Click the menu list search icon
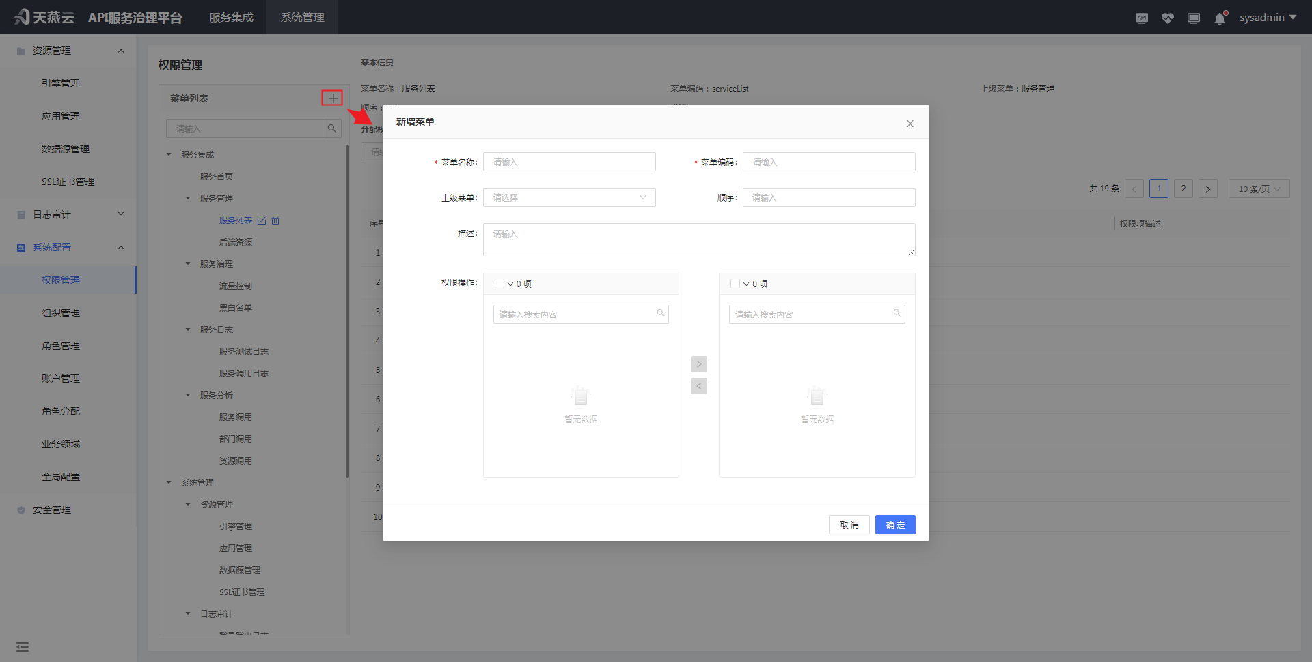The height and width of the screenshot is (662, 1312). click(332, 128)
